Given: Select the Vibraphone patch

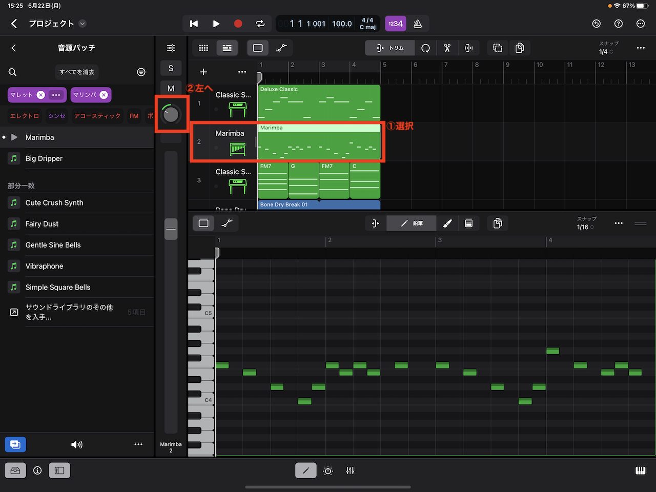Looking at the screenshot, I should (77, 266).
